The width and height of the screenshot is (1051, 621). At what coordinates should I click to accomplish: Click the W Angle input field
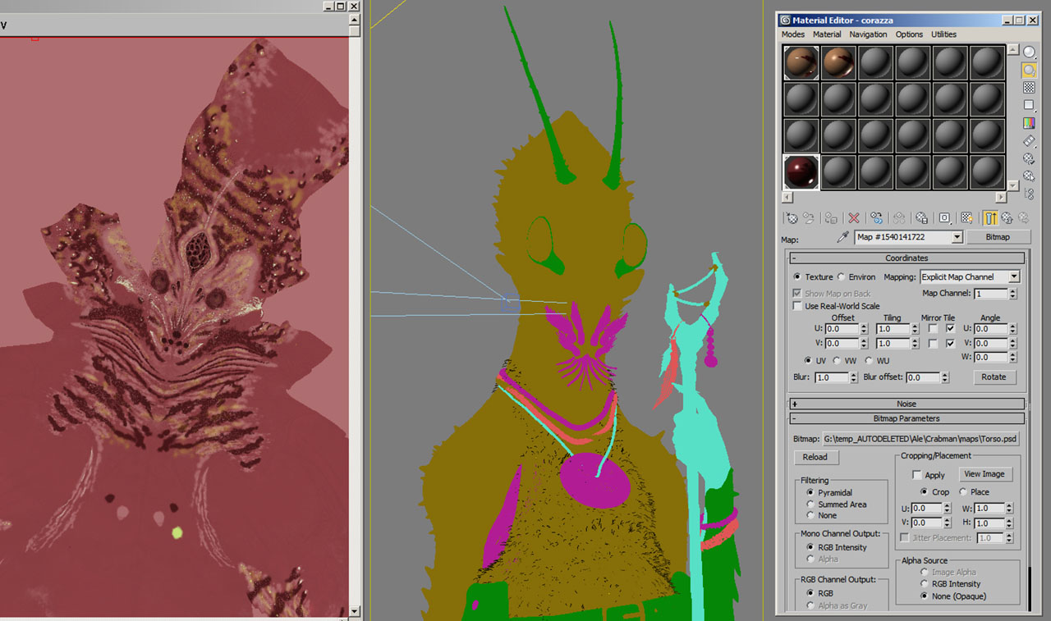[989, 358]
